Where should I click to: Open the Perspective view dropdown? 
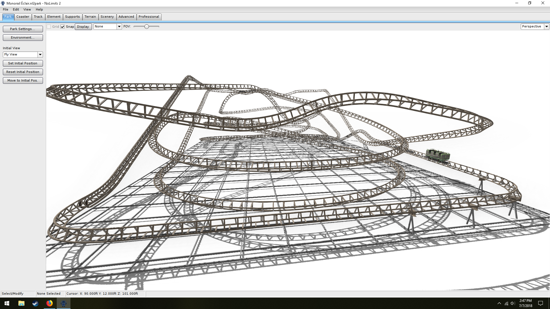[546, 26]
